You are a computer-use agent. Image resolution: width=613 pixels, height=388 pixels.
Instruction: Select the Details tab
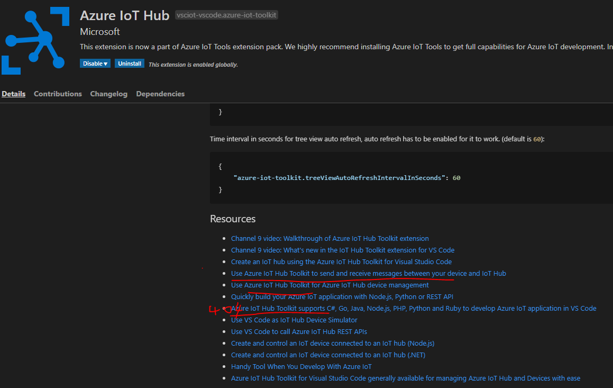(13, 94)
